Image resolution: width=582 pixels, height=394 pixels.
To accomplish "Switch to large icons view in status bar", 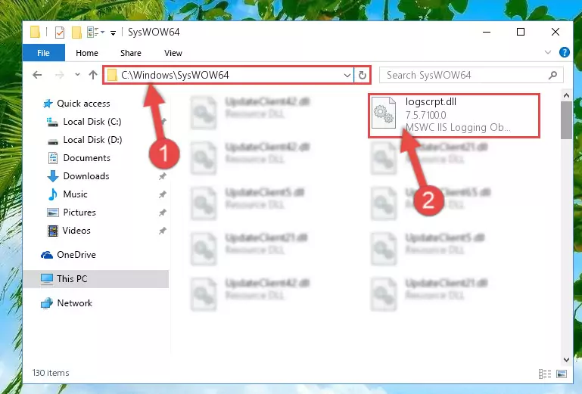I will click(x=562, y=374).
